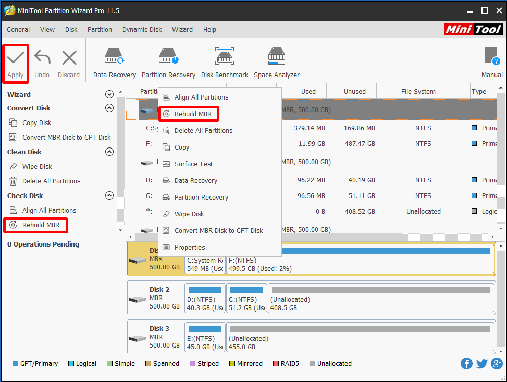The image size is (507, 382).
Task: Open the Dynamic Disk menu
Action: (142, 29)
